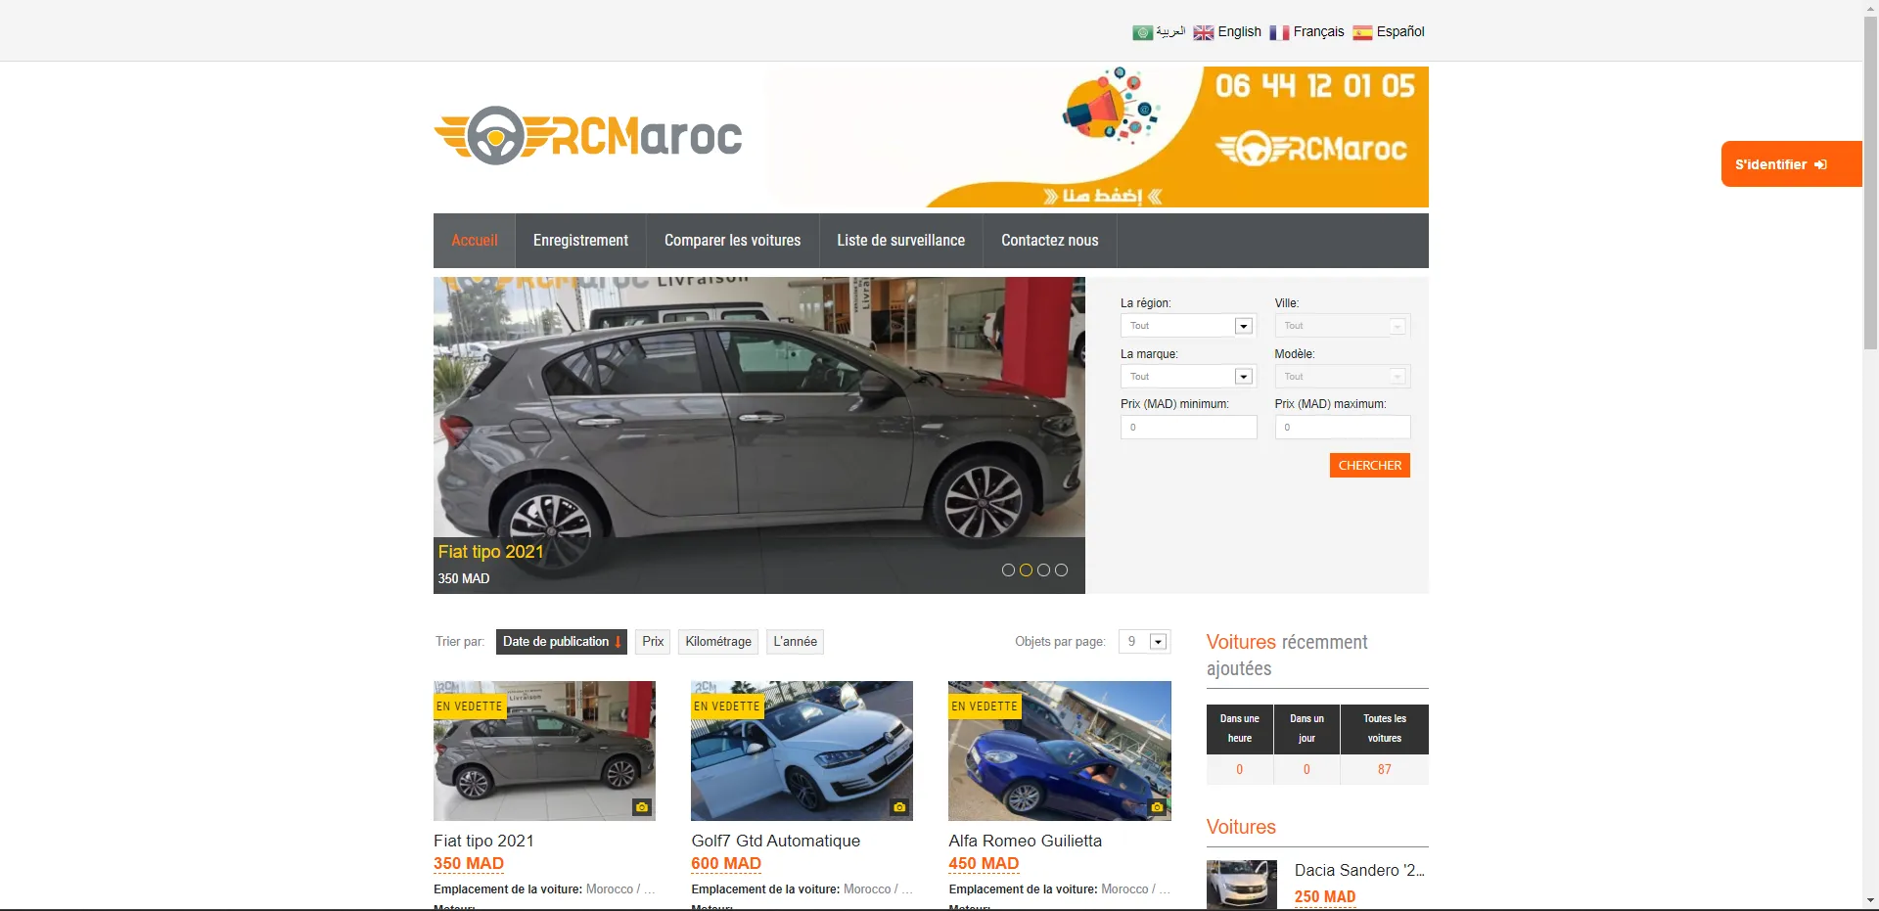Sort listings by Kilométrage
The image size is (1879, 911).
718,642
